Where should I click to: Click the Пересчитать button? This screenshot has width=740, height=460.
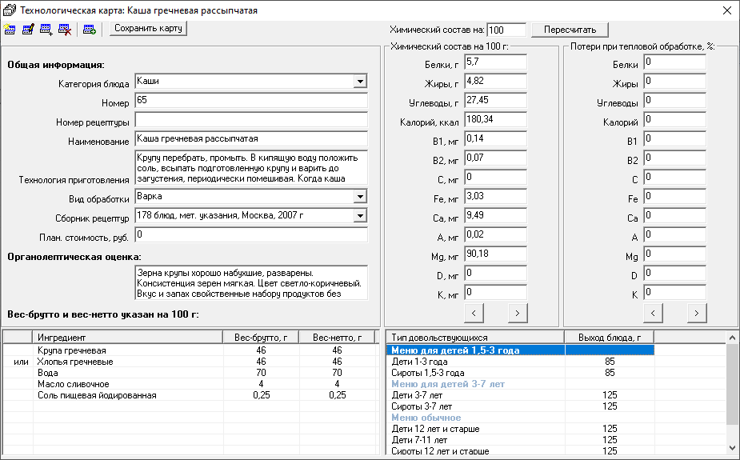pyautogui.click(x=570, y=30)
